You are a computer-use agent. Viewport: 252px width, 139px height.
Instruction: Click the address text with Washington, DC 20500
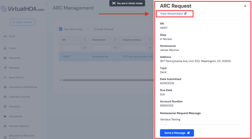195,61
